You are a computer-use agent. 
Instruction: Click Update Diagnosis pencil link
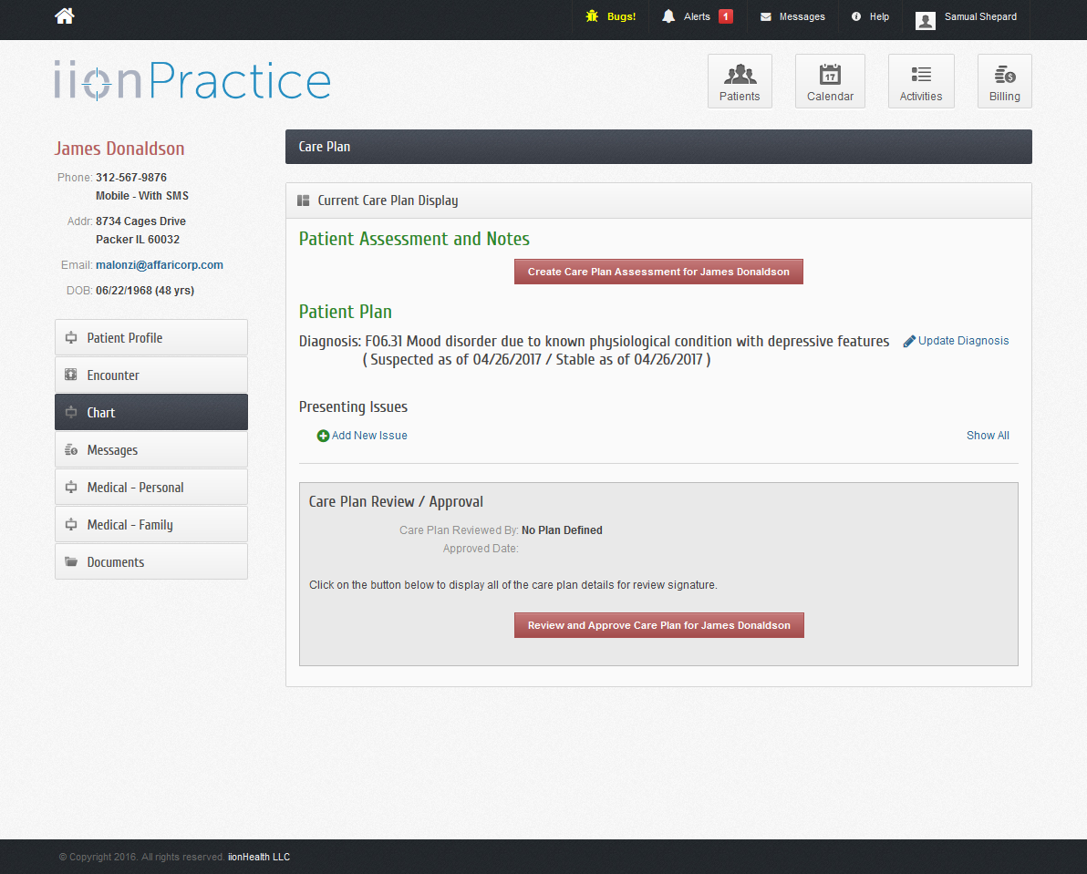tap(956, 341)
